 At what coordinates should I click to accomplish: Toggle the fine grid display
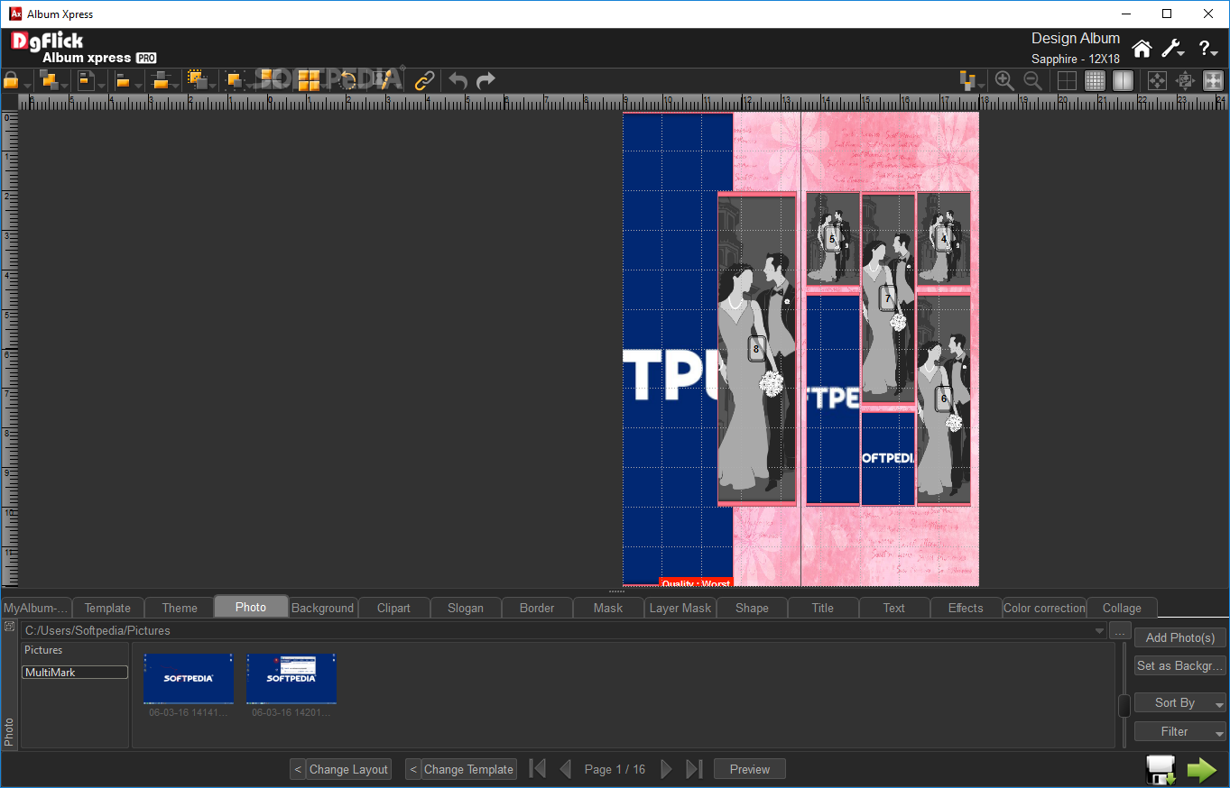tap(1095, 80)
